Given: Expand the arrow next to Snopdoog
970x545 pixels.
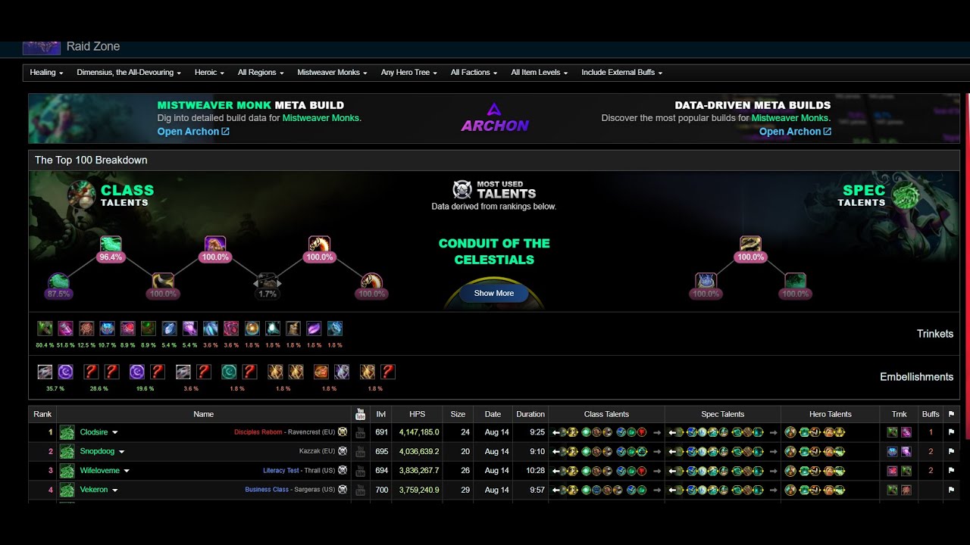Looking at the screenshot, I should [x=121, y=452].
